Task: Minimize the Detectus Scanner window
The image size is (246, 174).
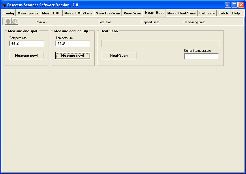Action: click(228, 5)
